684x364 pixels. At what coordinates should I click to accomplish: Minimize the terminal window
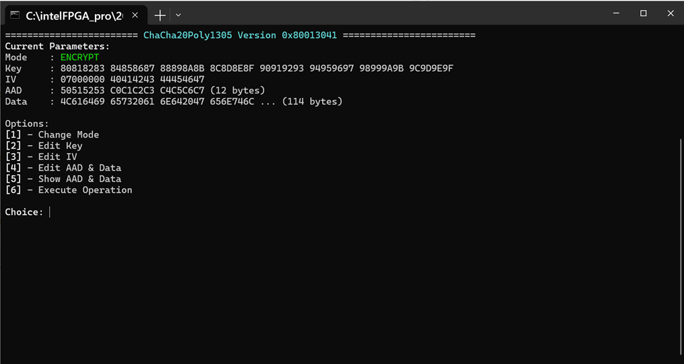click(616, 13)
